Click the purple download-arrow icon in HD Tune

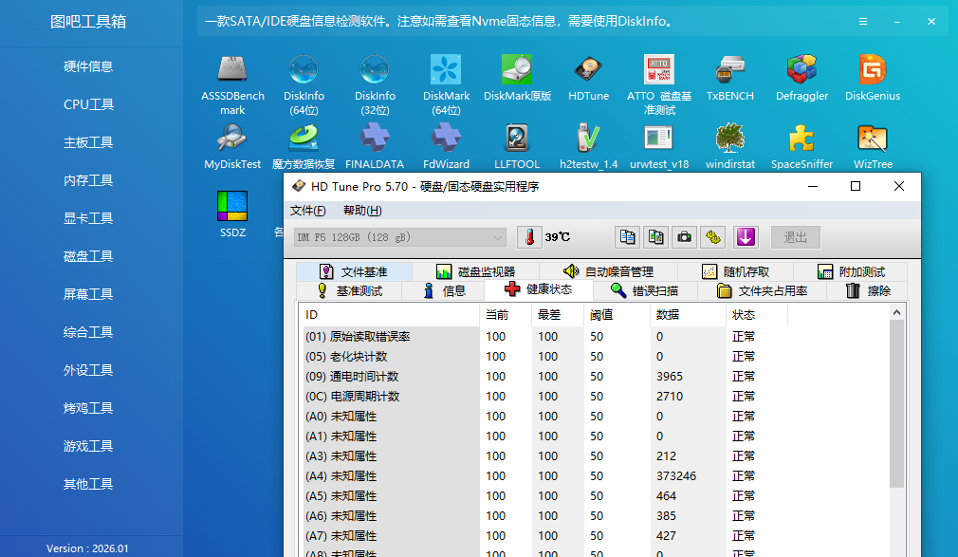745,236
